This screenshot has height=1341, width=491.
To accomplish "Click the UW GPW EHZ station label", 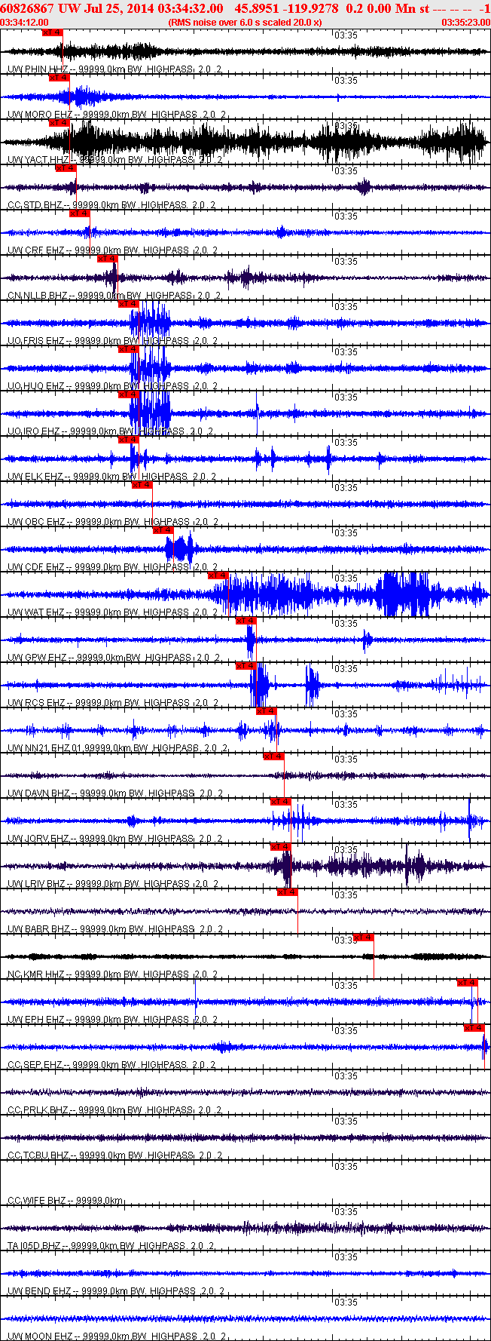I will pyautogui.click(x=114, y=658).
